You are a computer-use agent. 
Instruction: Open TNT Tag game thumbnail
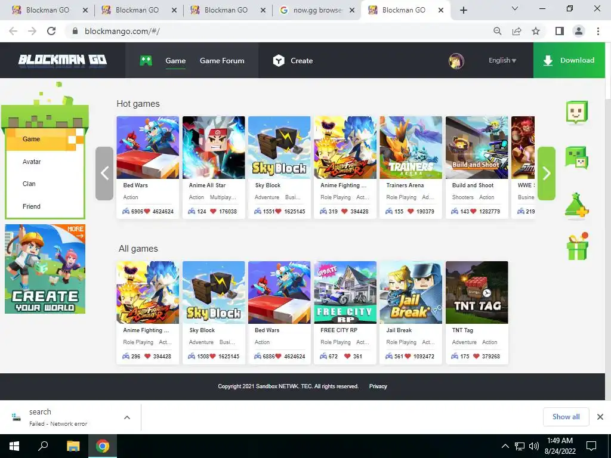(x=477, y=292)
